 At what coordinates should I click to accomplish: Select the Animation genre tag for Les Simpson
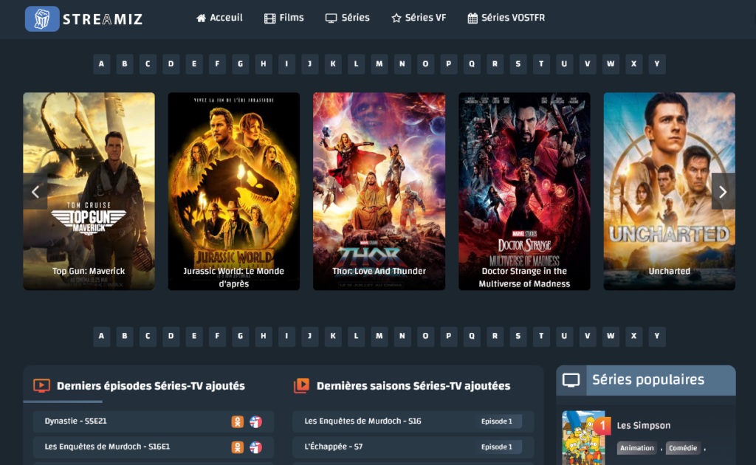coord(636,448)
